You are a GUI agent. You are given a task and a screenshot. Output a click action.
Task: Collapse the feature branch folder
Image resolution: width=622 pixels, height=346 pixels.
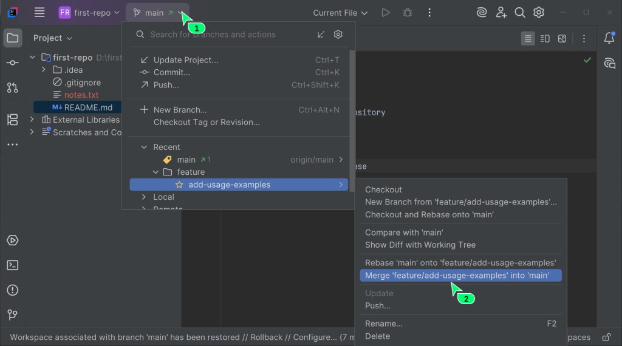pyautogui.click(x=156, y=172)
